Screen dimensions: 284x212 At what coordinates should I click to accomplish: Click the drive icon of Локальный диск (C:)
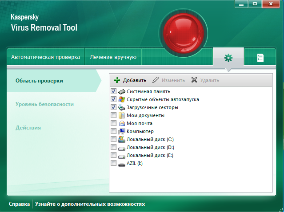(121, 139)
